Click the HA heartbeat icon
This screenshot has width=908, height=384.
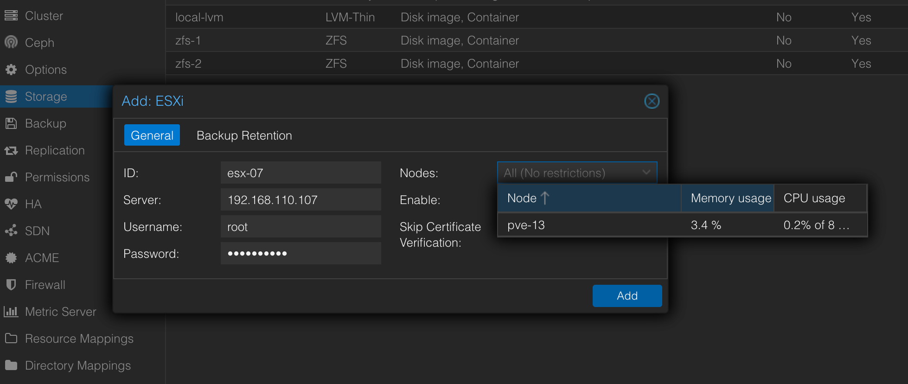[11, 204]
